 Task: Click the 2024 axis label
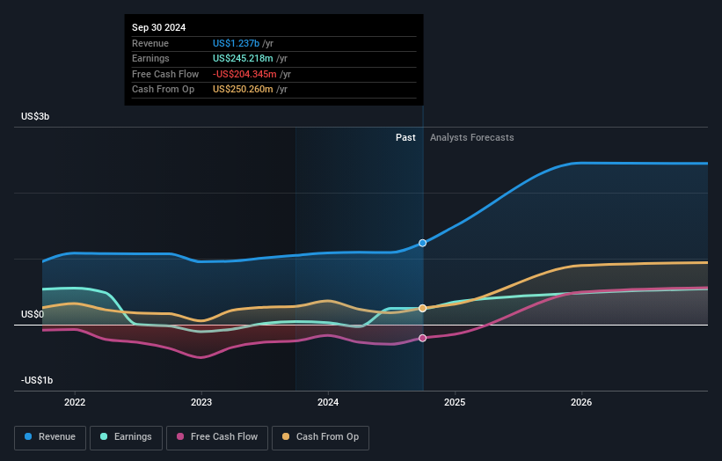pyautogui.click(x=328, y=402)
